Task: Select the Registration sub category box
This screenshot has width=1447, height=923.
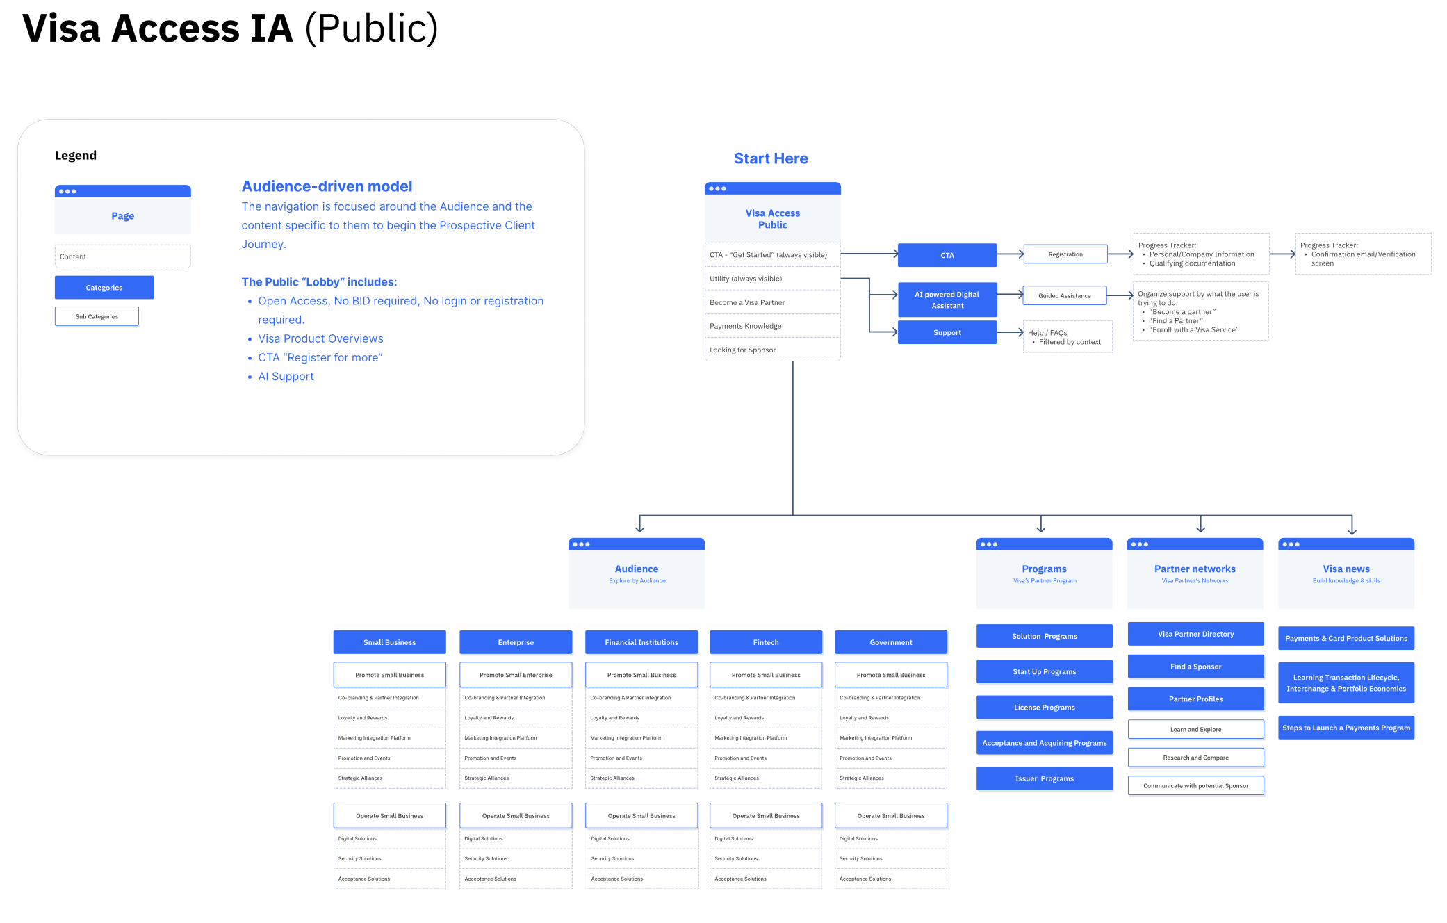Action: (1065, 254)
